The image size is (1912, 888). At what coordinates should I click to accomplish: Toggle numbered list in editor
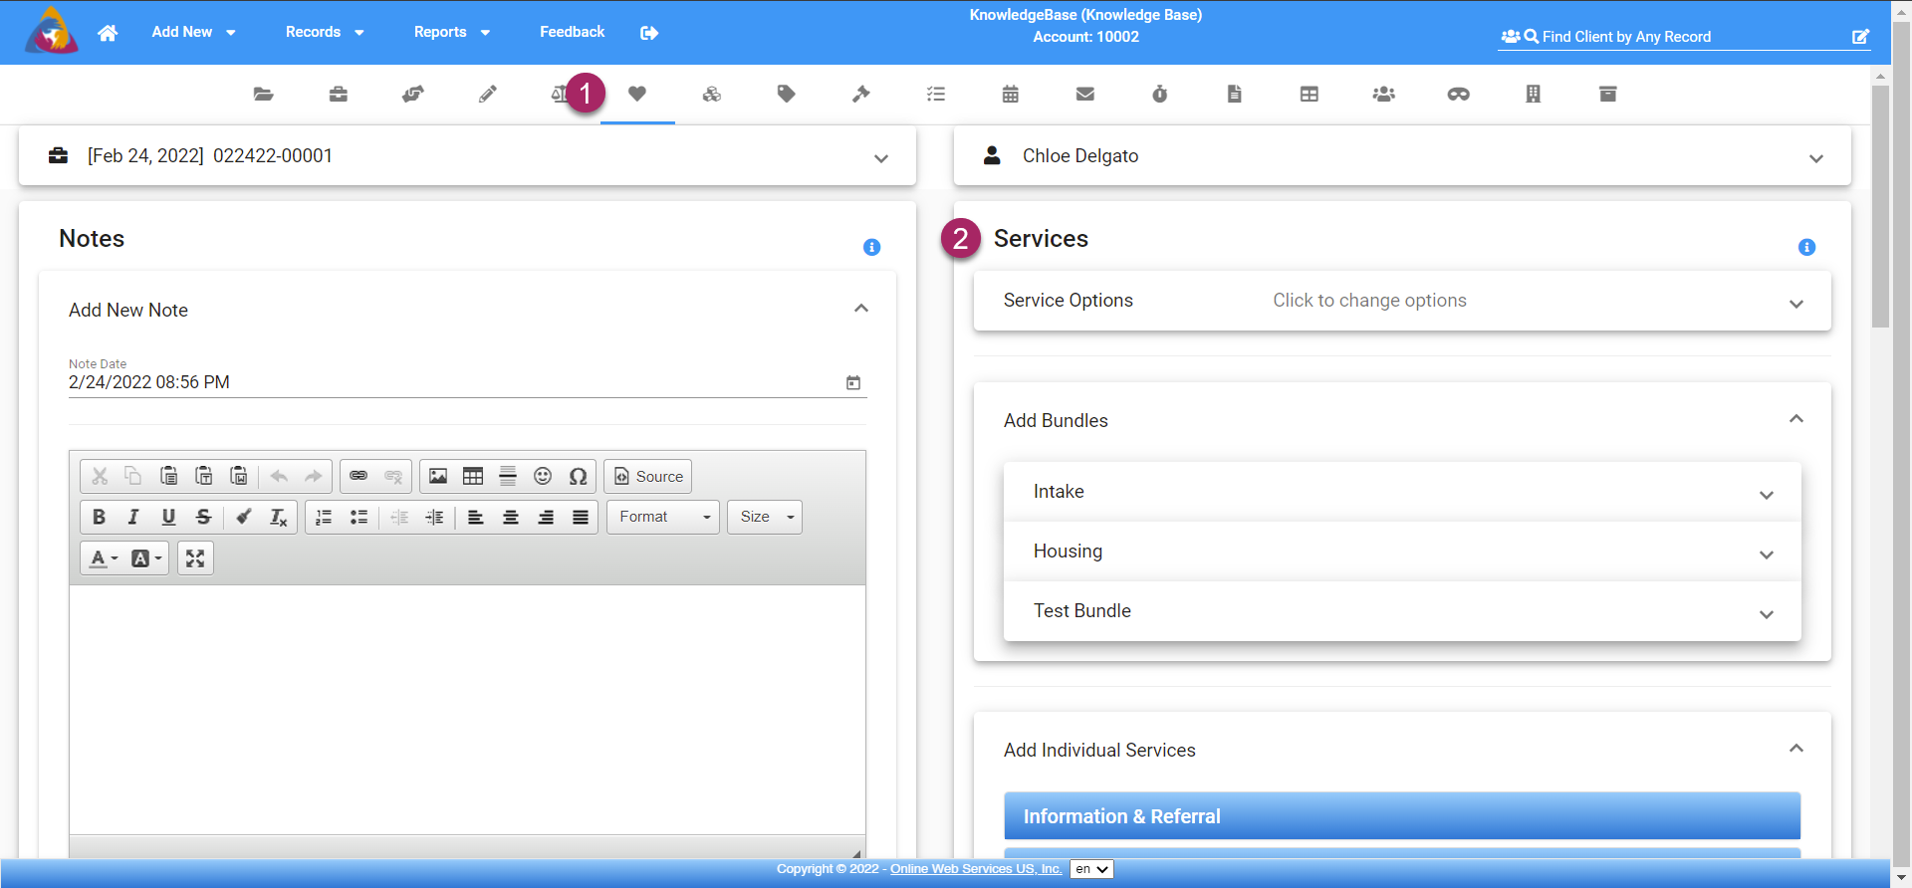click(324, 517)
